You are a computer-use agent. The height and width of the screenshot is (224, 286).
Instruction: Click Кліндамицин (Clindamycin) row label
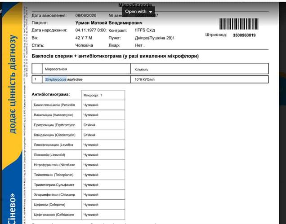pyautogui.click(x=54, y=135)
